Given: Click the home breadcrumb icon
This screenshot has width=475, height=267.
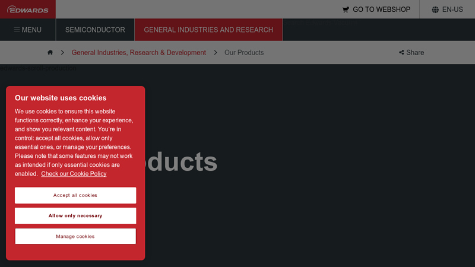Looking at the screenshot, I should pyautogui.click(x=50, y=52).
